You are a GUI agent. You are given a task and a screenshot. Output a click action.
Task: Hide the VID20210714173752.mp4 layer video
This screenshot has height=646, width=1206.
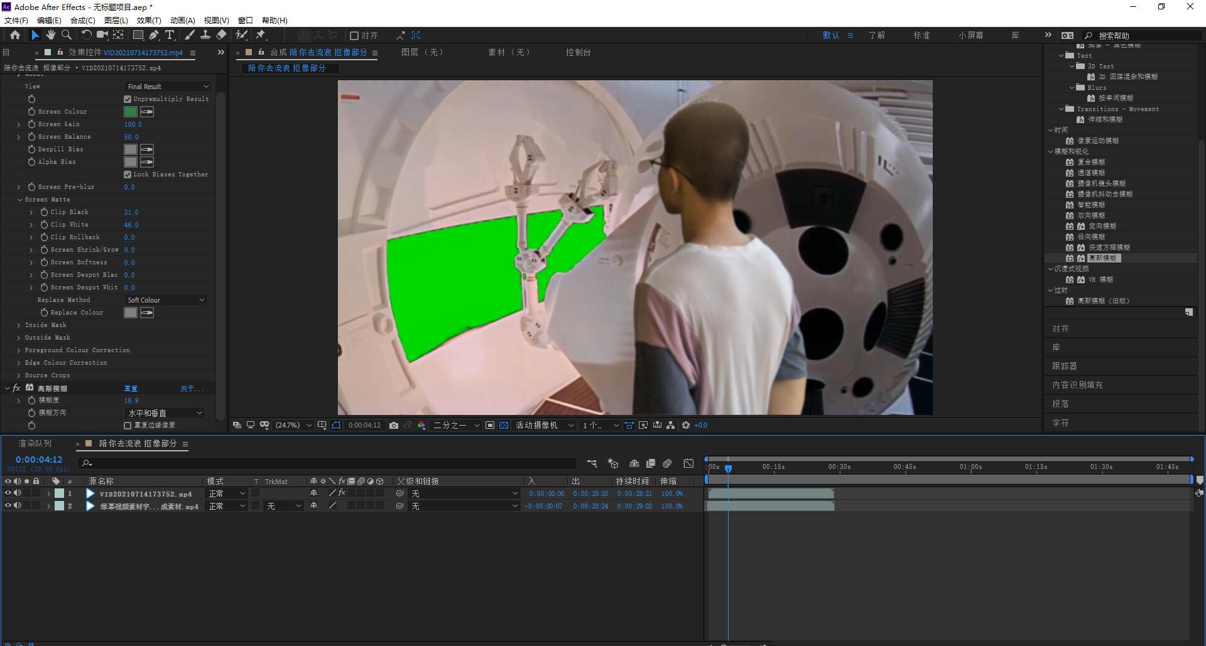click(x=8, y=493)
